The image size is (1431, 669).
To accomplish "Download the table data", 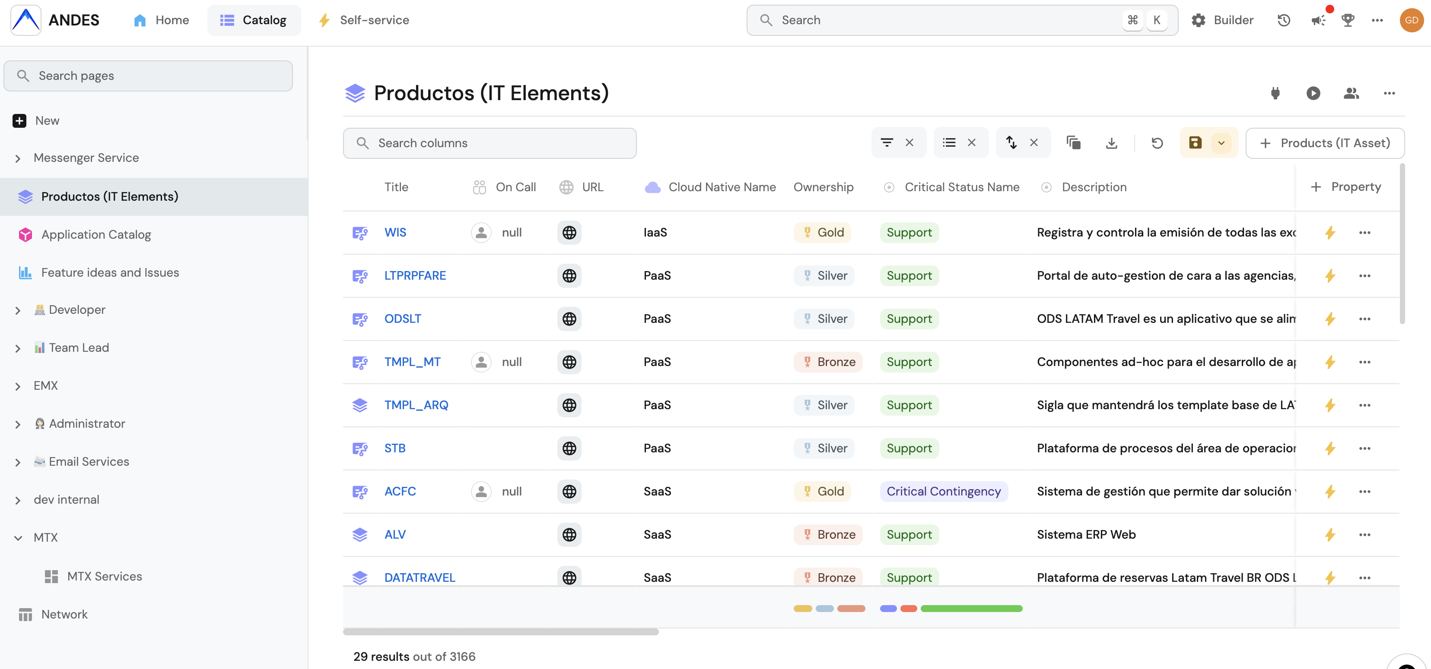I will point(1111,143).
